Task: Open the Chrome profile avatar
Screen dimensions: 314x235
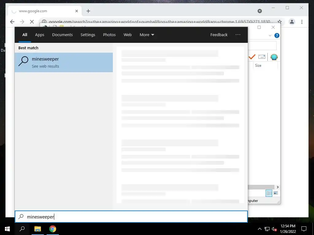Action: tap(292, 22)
